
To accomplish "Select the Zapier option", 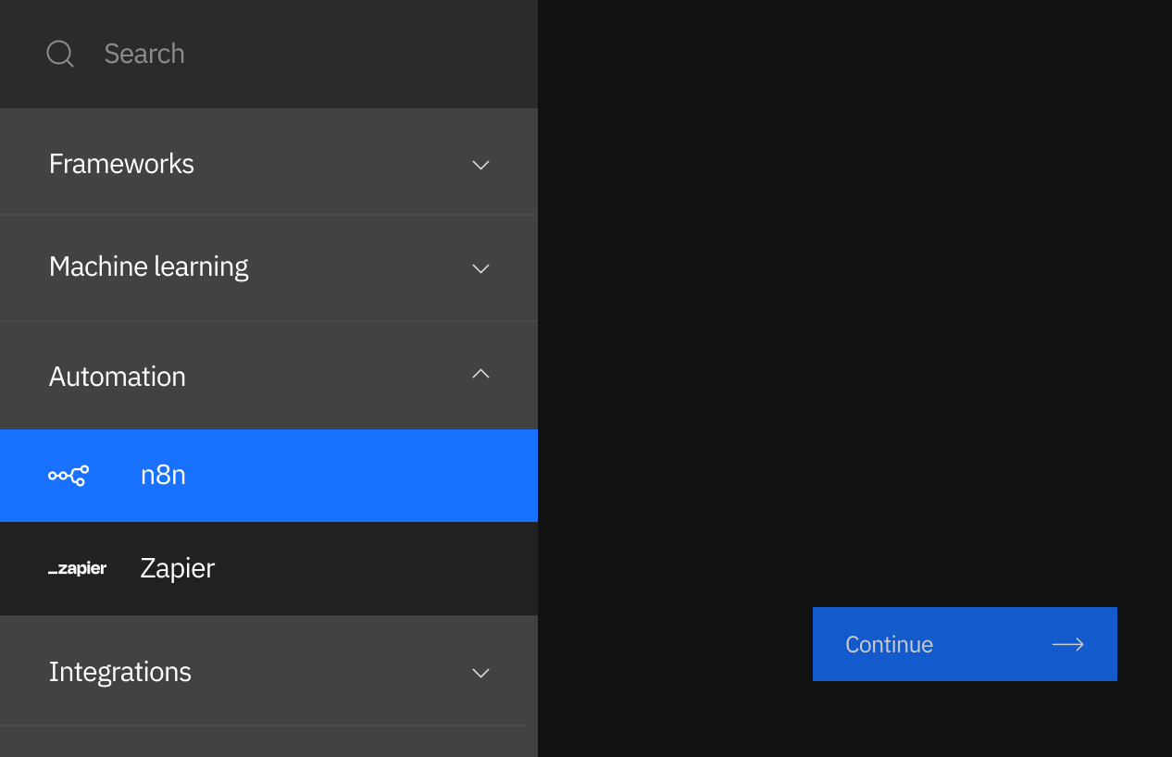I will coord(268,568).
